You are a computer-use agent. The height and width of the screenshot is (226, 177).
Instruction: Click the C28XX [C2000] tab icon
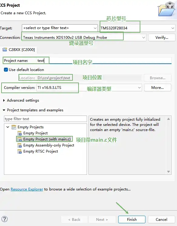[x=5, y=49]
